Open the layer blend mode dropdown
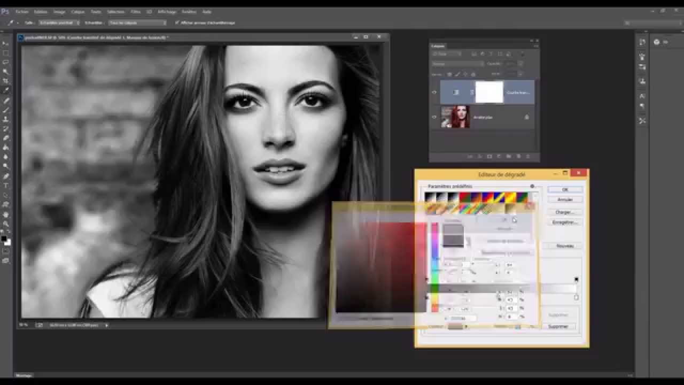Image resolution: width=684 pixels, height=385 pixels. [457, 64]
